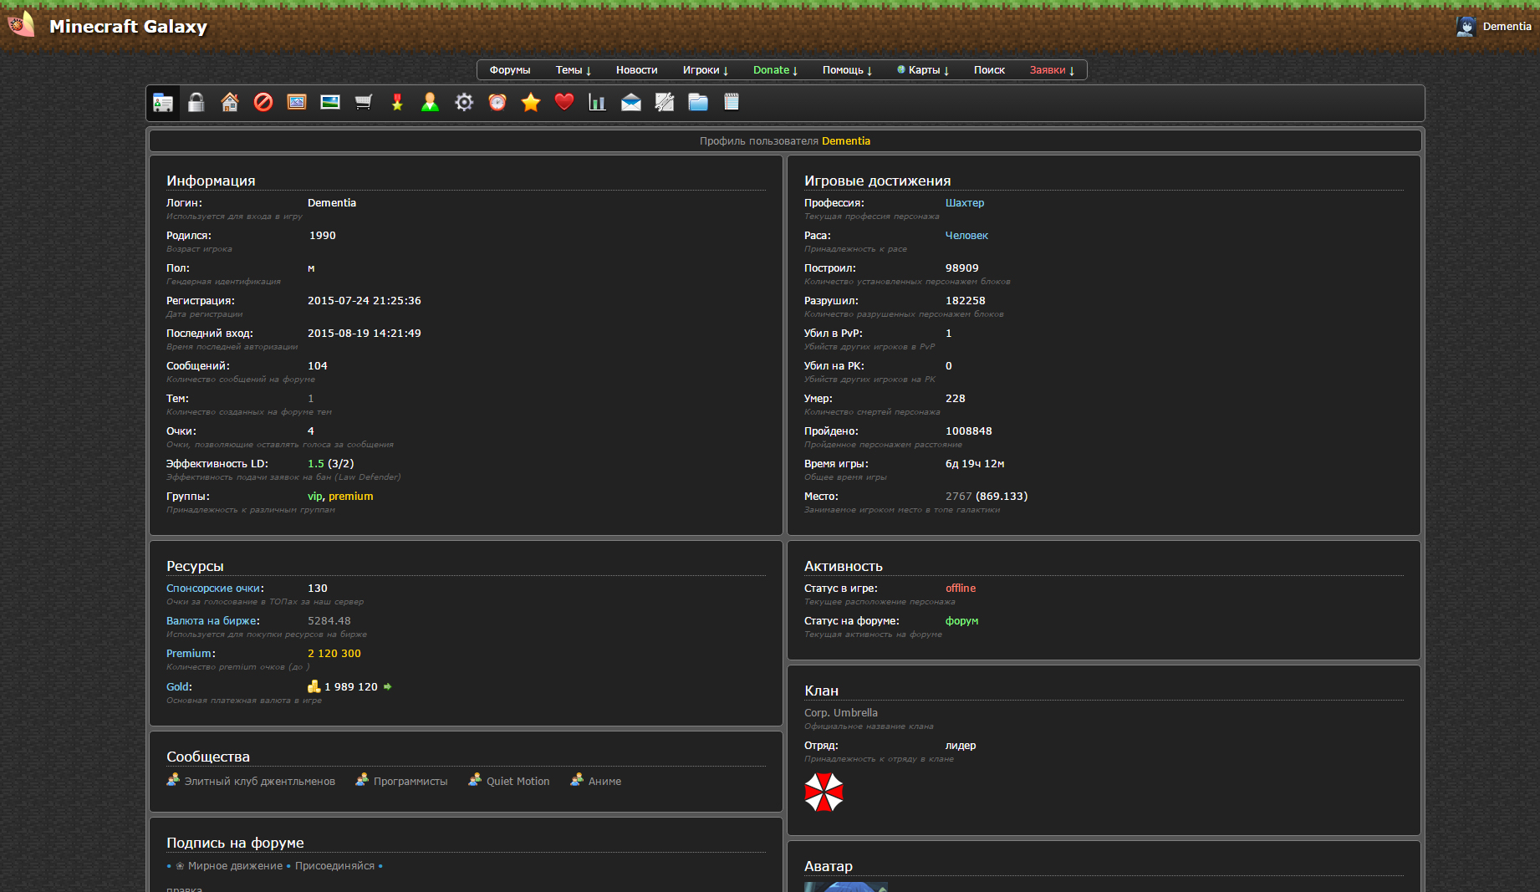Open the Спонсорские очки link
This screenshot has width=1540, height=892.
[x=213, y=589]
